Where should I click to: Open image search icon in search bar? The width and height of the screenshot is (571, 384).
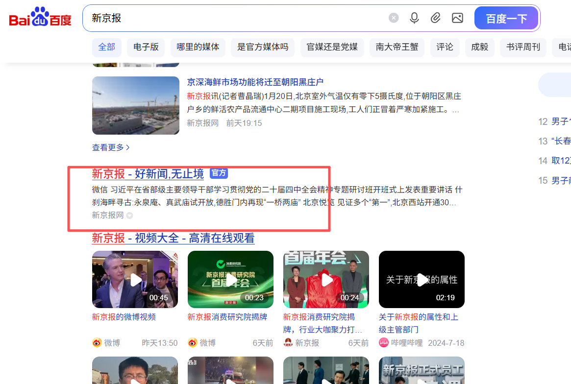click(457, 18)
